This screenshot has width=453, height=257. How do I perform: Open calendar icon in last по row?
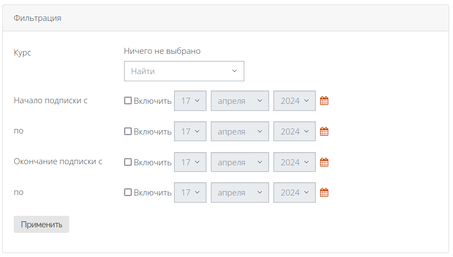(x=324, y=192)
